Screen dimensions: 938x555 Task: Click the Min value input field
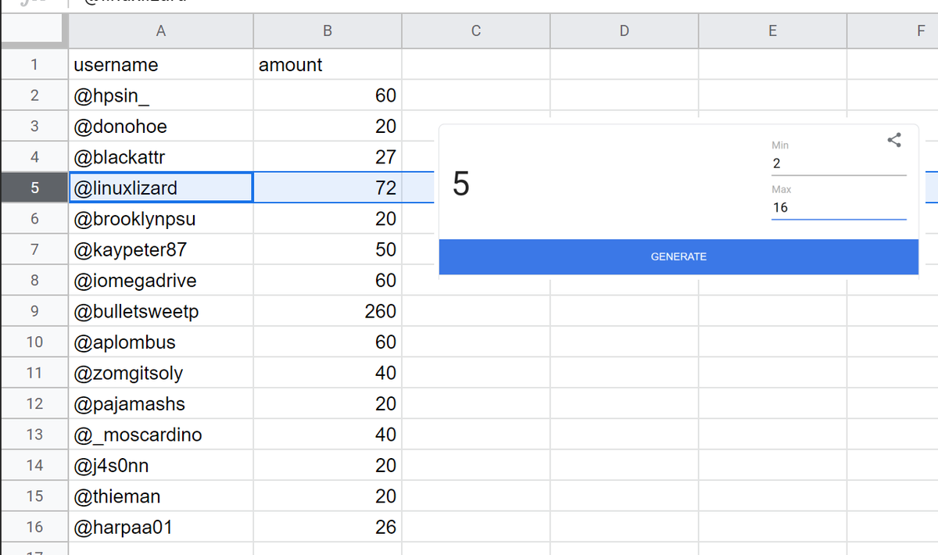click(x=838, y=164)
